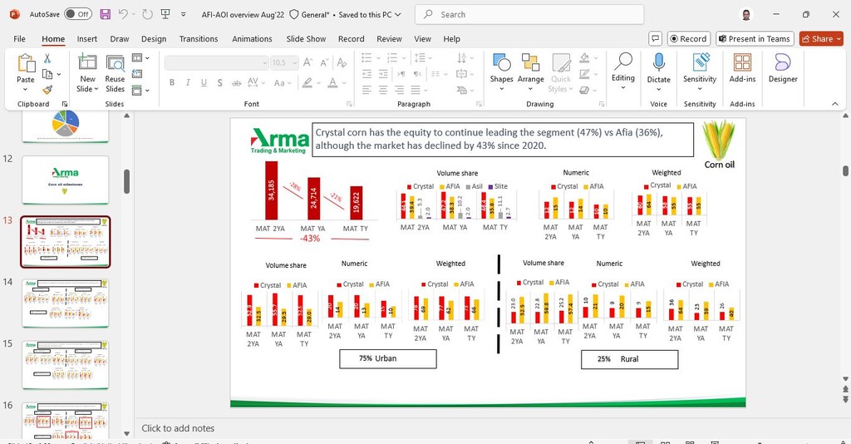This screenshot has height=444, width=851.
Task: Start Dictate microphone
Action: (x=658, y=64)
